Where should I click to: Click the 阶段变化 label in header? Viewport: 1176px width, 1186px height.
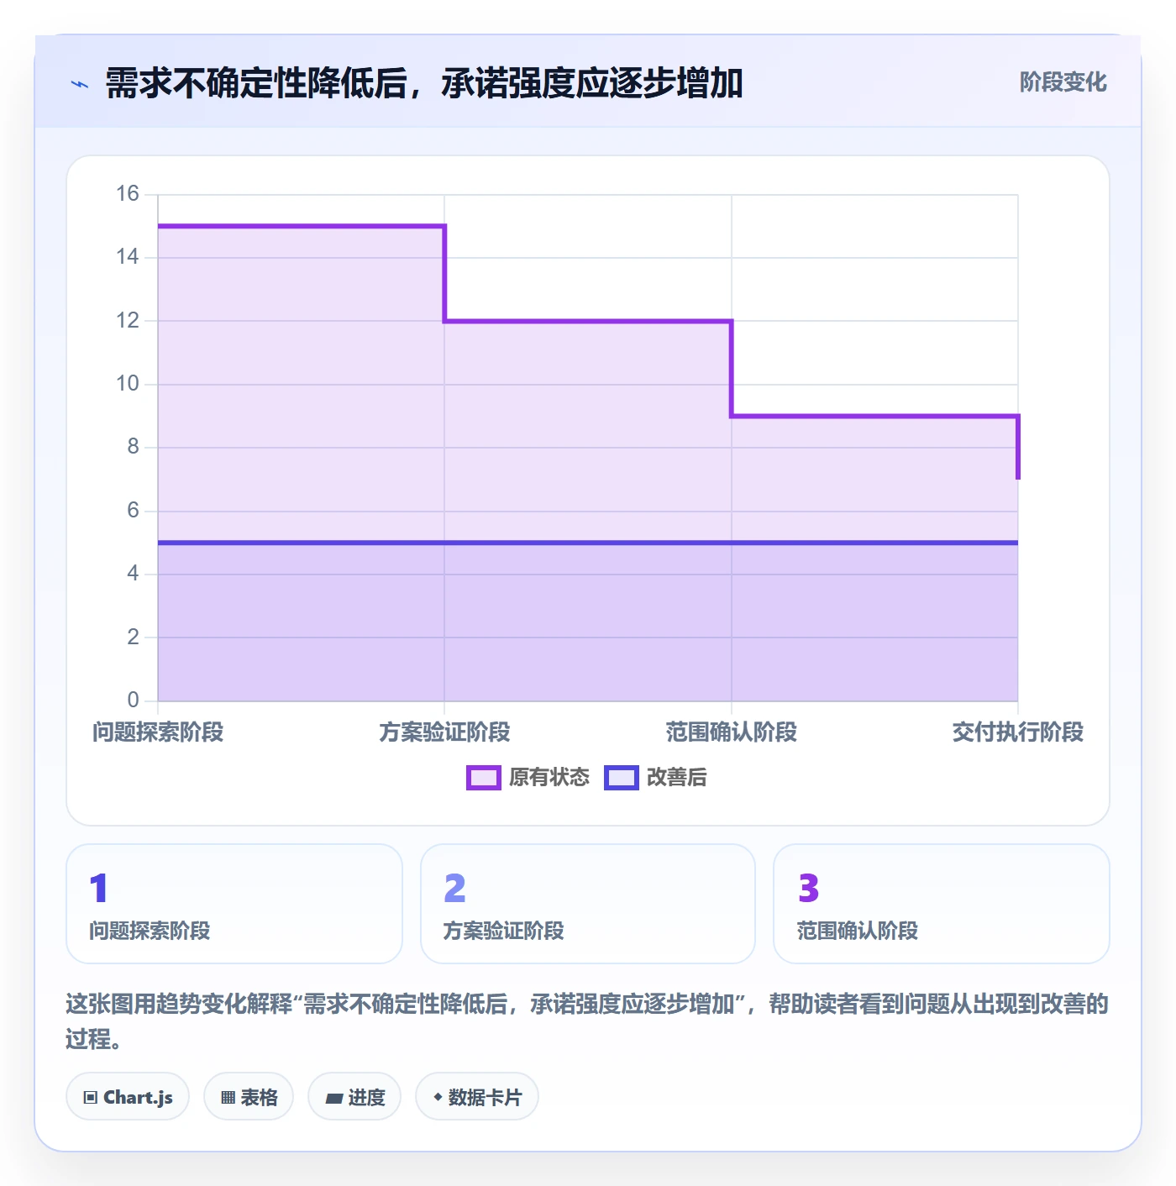click(1063, 82)
